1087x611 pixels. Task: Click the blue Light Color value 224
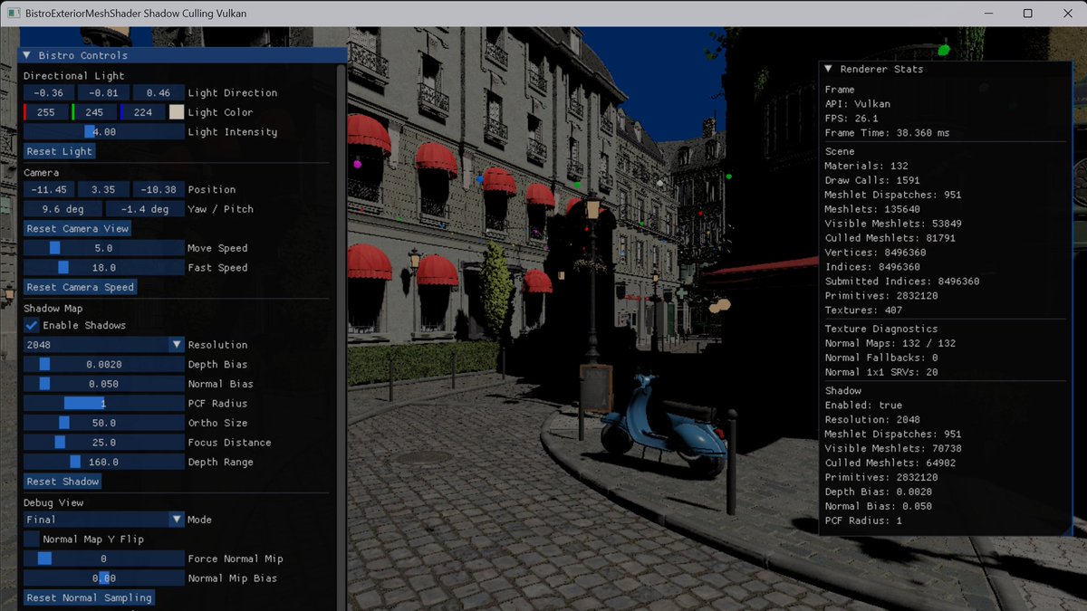142,112
